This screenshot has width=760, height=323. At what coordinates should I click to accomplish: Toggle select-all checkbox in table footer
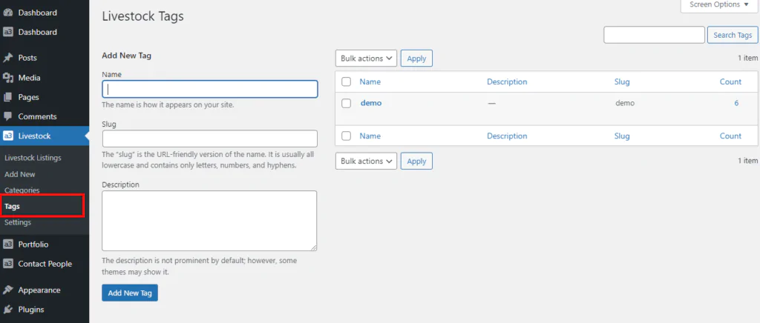tap(346, 136)
